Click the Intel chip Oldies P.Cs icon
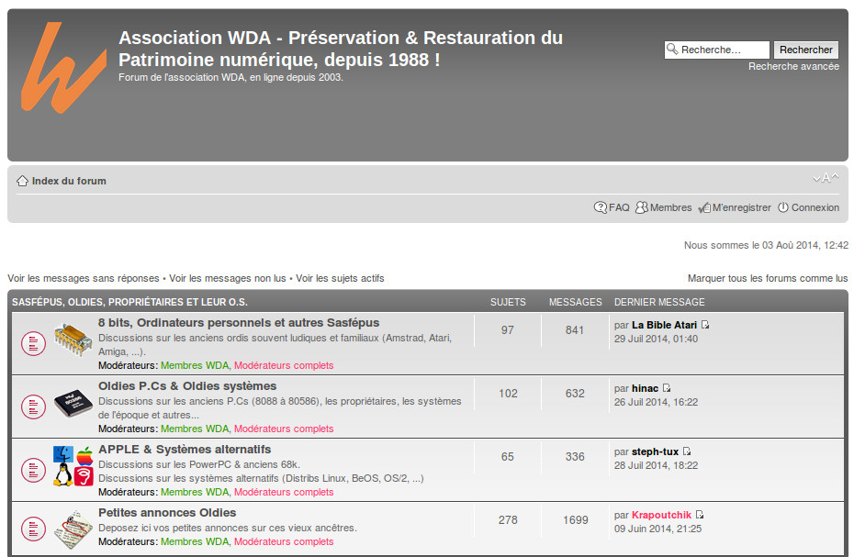Viewport: 854px width, 557px height. pyautogui.click(x=73, y=403)
